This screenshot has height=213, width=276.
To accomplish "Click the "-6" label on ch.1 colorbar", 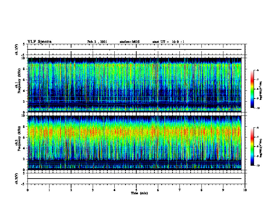I will coord(257,70).
